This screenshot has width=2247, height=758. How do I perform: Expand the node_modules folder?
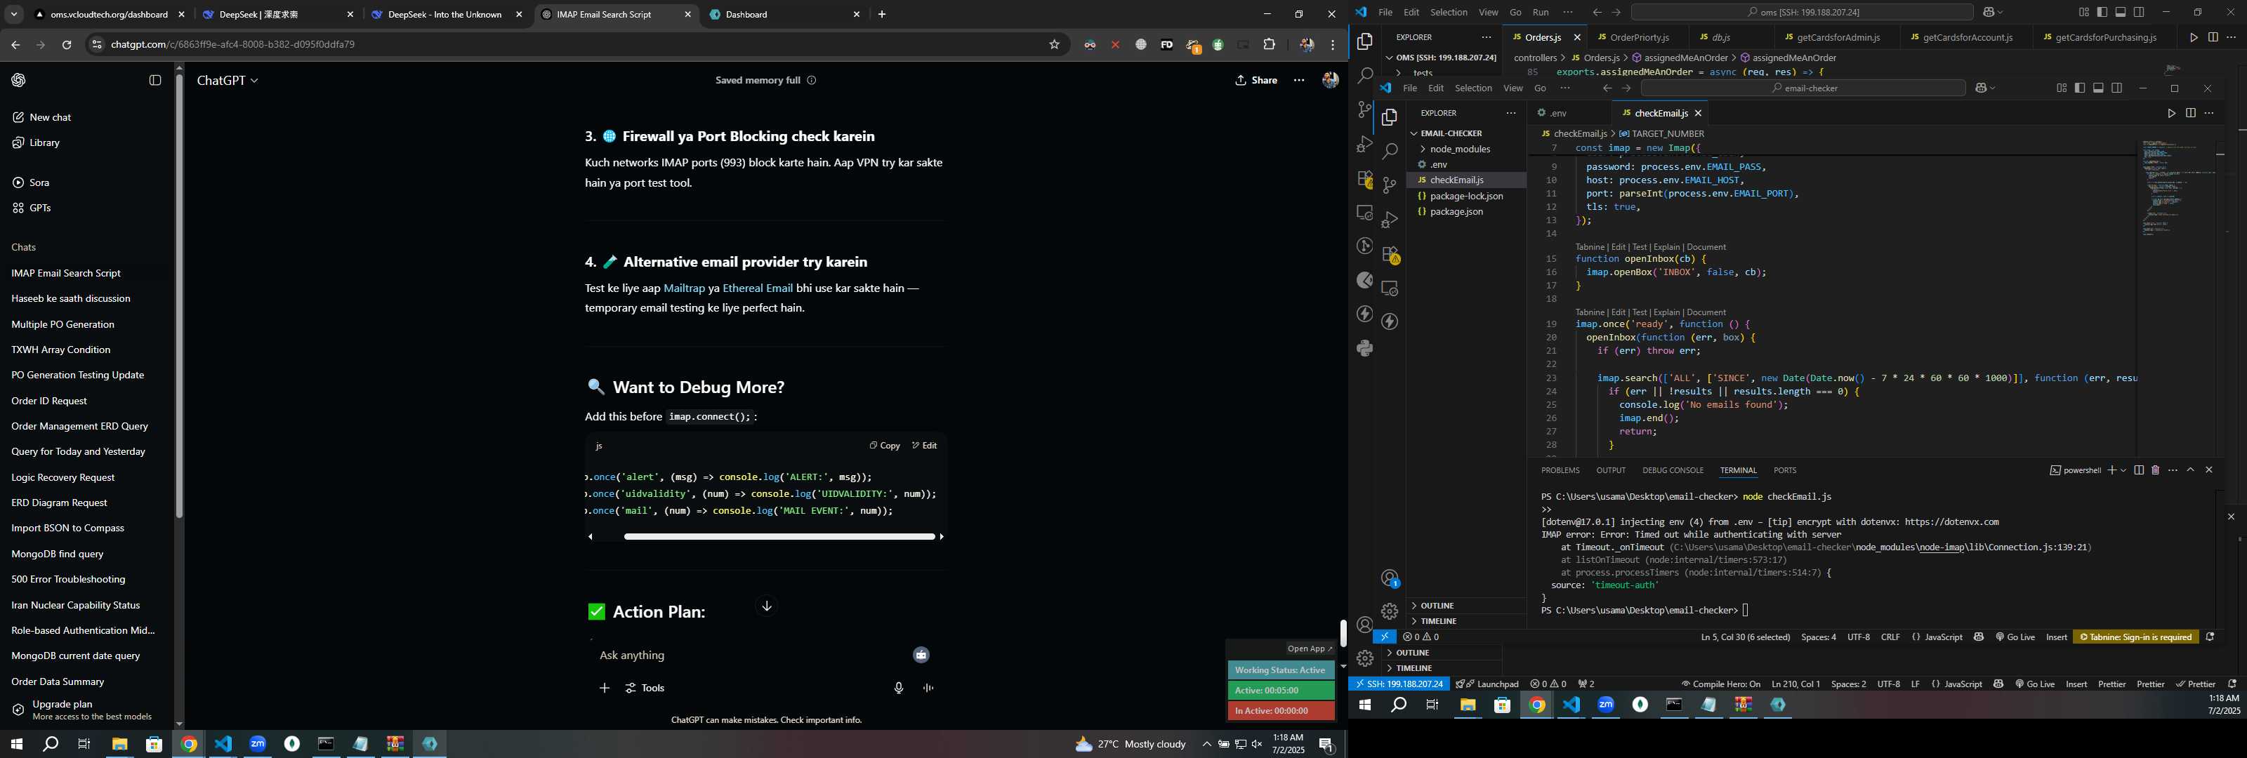click(1461, 149)
